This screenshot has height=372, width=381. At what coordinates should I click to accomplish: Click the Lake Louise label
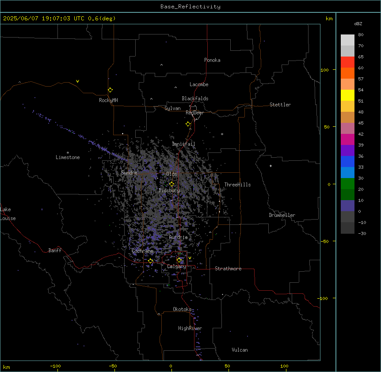8,214
